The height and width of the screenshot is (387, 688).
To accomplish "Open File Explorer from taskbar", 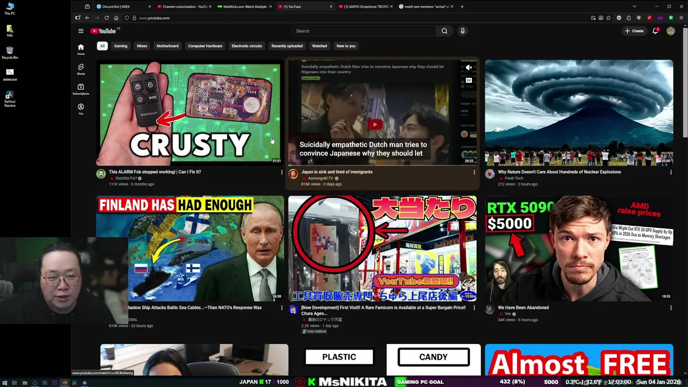I will [25, 383].
